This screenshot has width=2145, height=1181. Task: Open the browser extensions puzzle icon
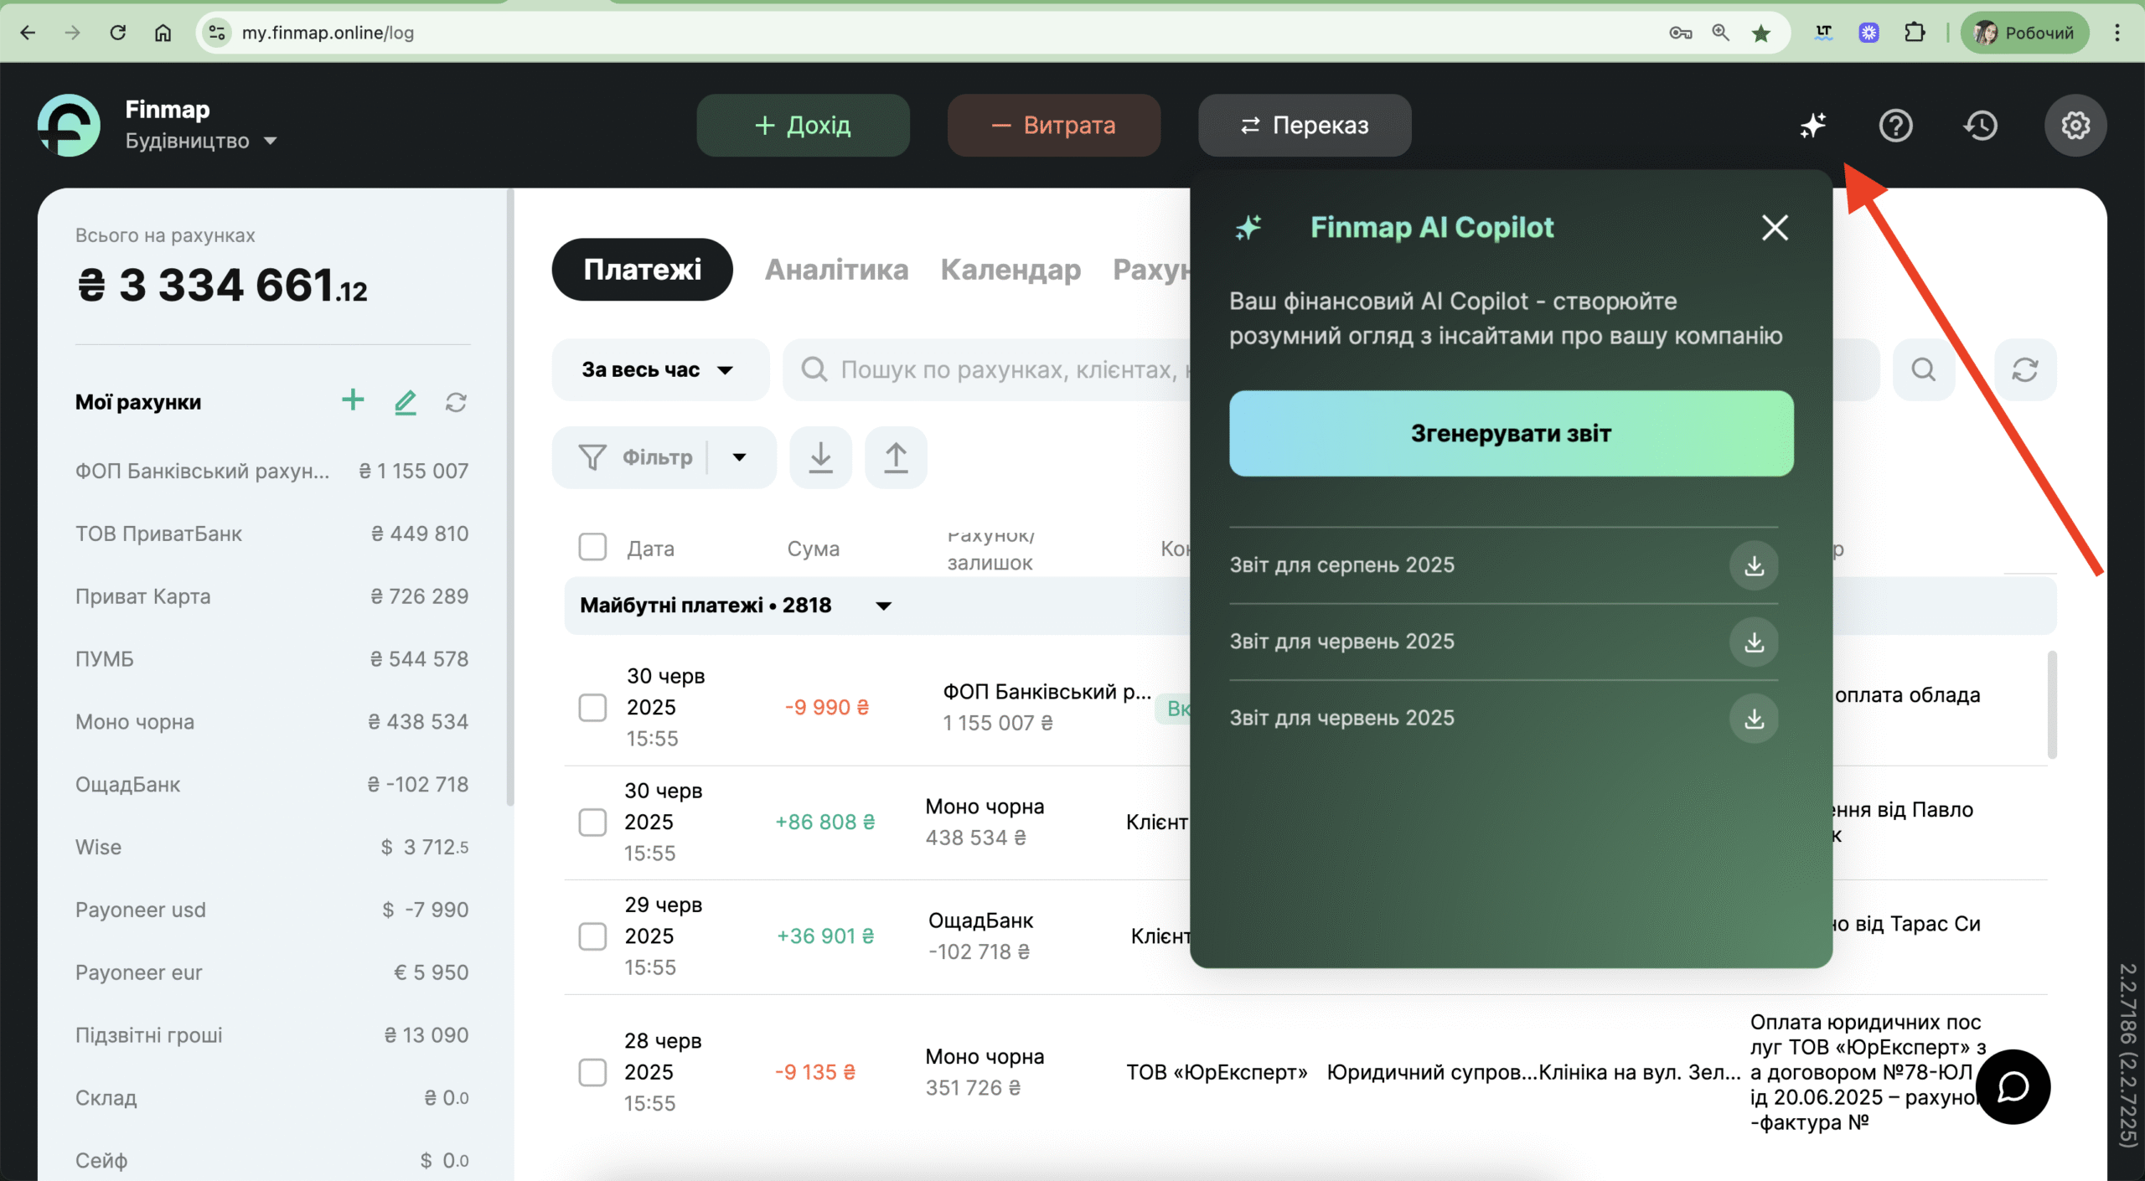(x=1914, y=33)
